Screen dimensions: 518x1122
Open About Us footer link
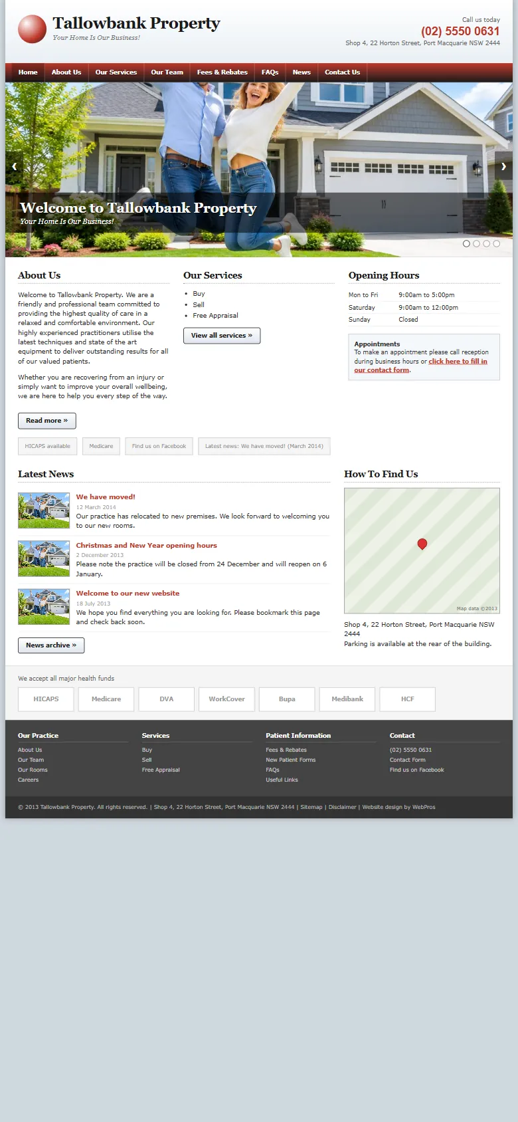(30, 750)
